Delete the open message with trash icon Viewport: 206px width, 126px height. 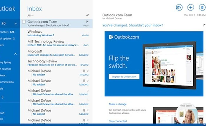(x=202, y=7)
